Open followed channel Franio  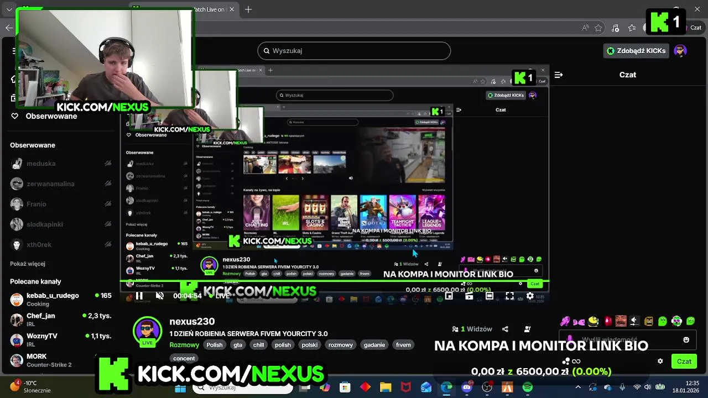61,204
